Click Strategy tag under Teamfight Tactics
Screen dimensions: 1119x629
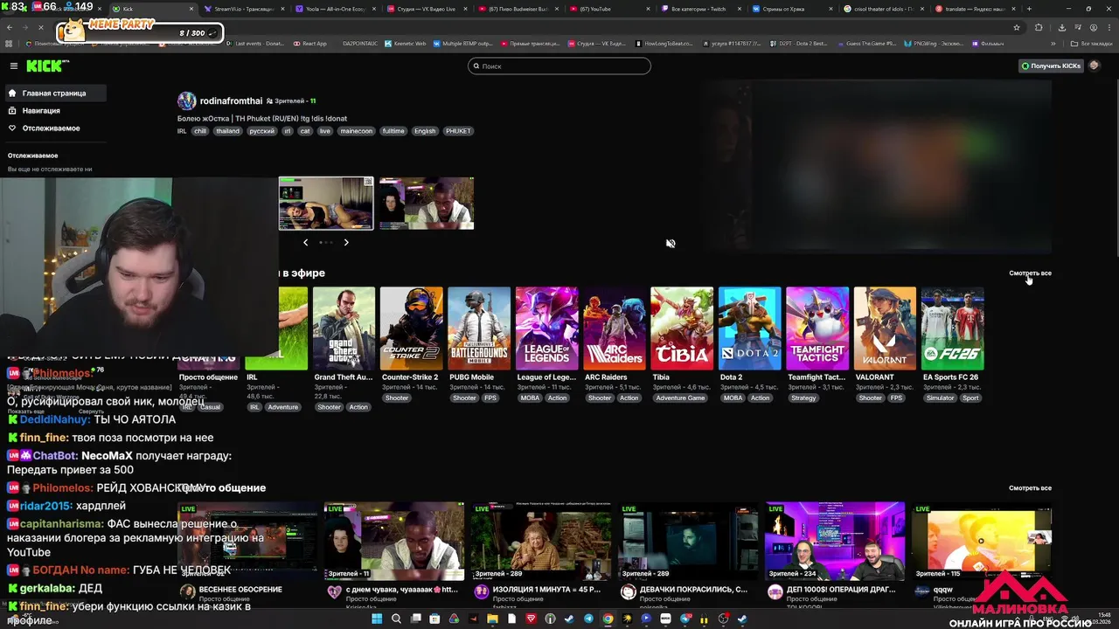(x=803, y=397)
